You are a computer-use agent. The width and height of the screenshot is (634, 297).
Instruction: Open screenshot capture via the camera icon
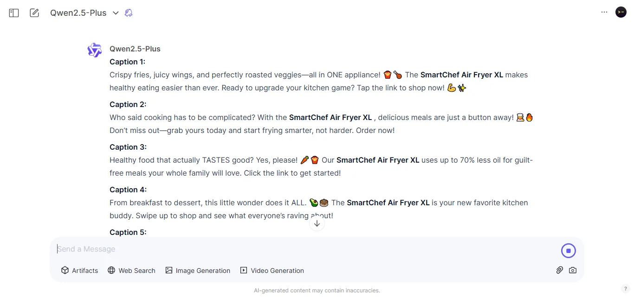(572, 270)
